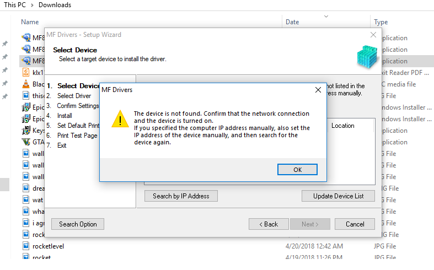Close the MF Drivers warning dialog
Viewport: 434px width, 270px height.
(318, 90)
